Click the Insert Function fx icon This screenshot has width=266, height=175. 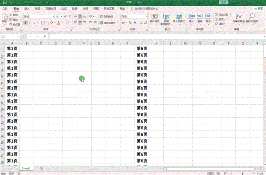[45, 36]
